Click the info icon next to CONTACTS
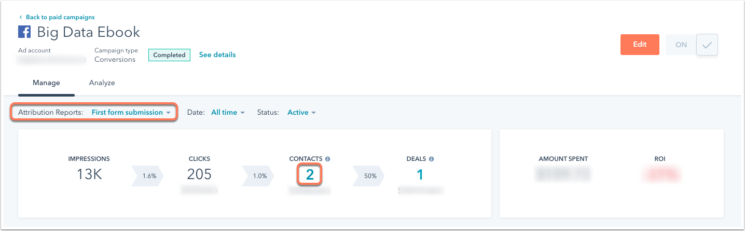Viewport: 745px width, 231px height. coord(328,159)
